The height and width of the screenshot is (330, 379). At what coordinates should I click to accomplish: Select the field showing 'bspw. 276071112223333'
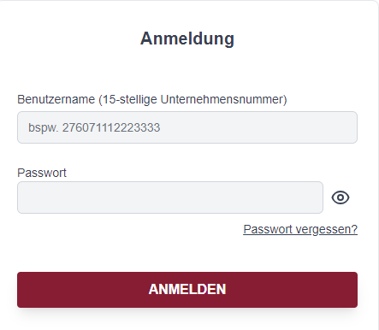pos(187,127)
